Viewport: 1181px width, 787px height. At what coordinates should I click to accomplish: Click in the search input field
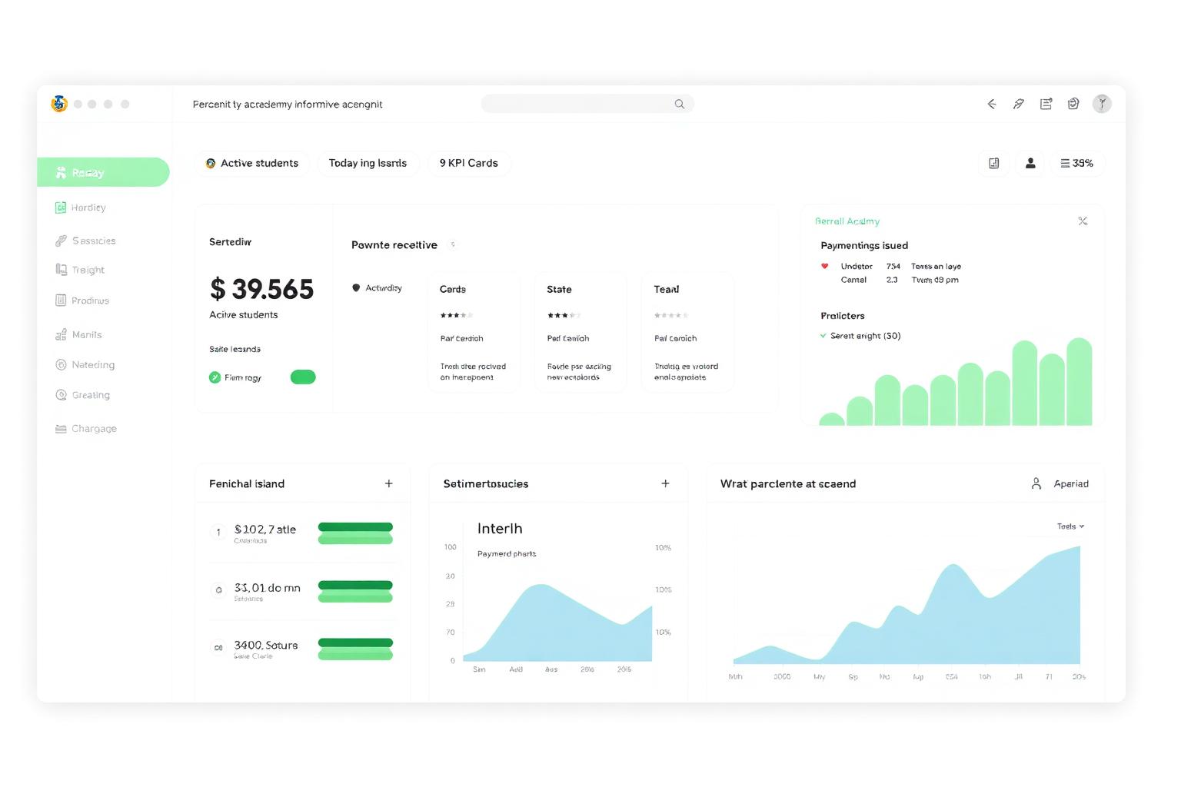pyautogui.click(x=587, y=104)
